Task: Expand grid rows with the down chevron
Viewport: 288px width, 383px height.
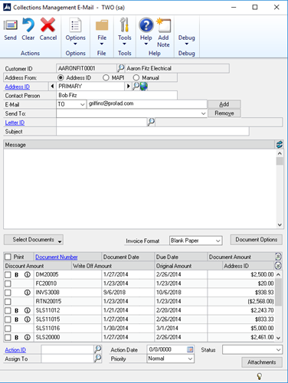Action: coord(278,266)
